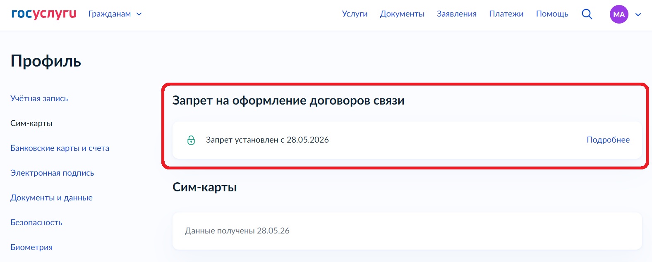Open the Биометрия section
The width and height of the screenshot is (652, 262).
coord(31,247)
